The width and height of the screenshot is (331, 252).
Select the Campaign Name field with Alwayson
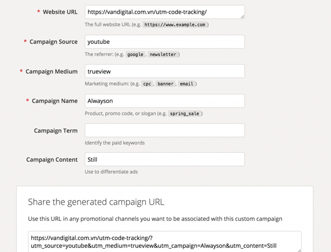pos(164,101)
